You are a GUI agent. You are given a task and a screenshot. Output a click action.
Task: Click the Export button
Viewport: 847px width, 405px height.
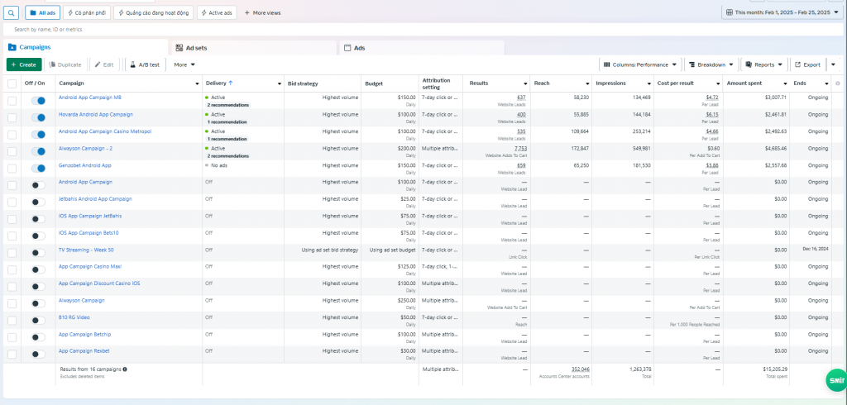(807, 64)
